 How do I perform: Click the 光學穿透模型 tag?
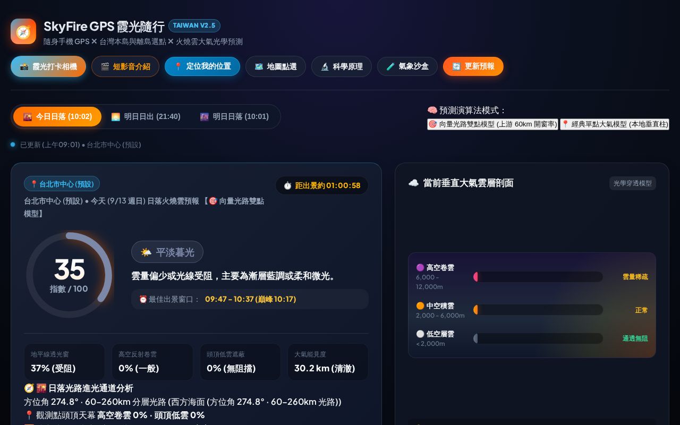(x=633, y=183)
